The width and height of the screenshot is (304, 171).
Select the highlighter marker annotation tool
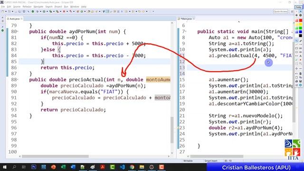tap(301, 40)
